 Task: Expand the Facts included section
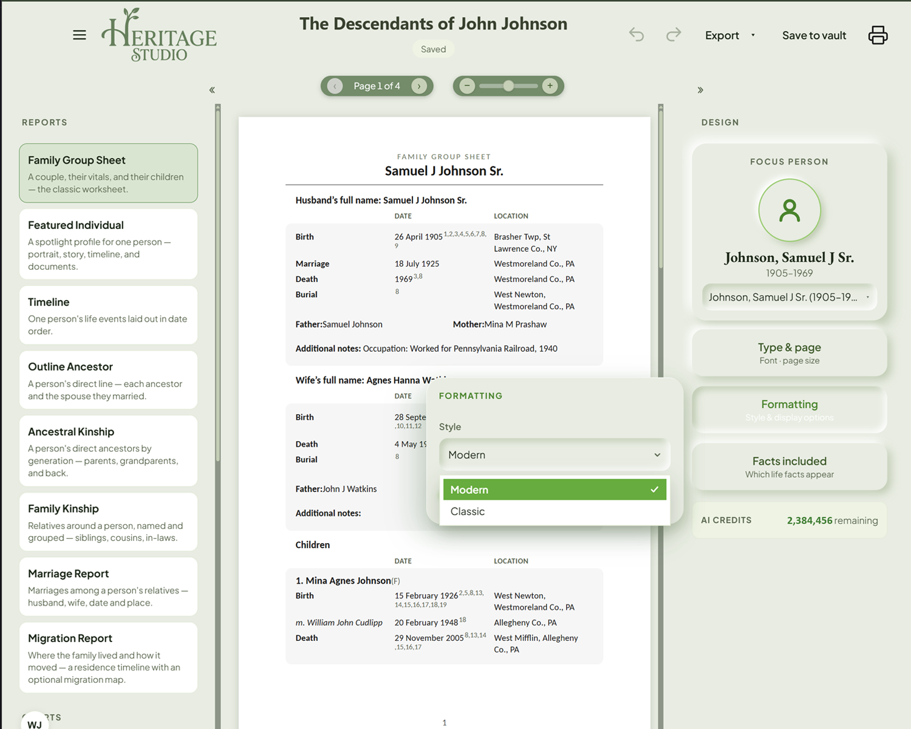point(789,467)
